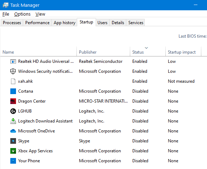Image resolution: width=207 pixels, height=169 pixels.
Task: Click the Not measured startup impact cell
Action: point(181,81)
